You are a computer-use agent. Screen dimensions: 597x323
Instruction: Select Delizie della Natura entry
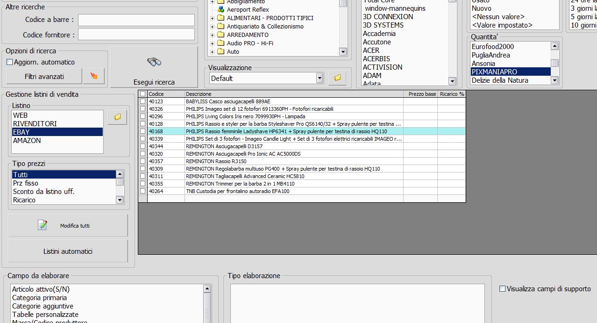(x=511, y=80)
